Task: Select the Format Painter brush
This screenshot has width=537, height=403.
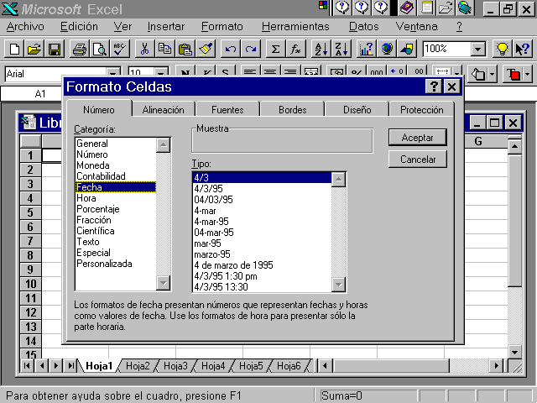Action: 205,49
